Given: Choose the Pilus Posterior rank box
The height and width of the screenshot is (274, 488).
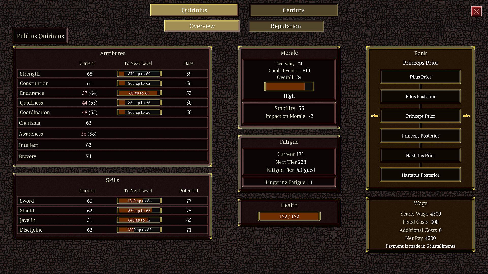Looking at the screenshot, I should [420, 96].
